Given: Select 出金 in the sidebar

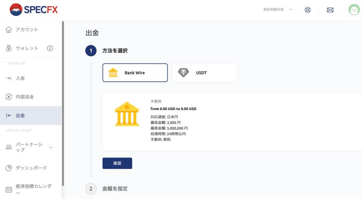Looking at the screenshot, I should pos(31,116).
